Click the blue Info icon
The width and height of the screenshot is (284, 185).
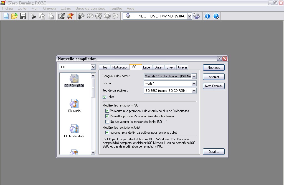207,16
